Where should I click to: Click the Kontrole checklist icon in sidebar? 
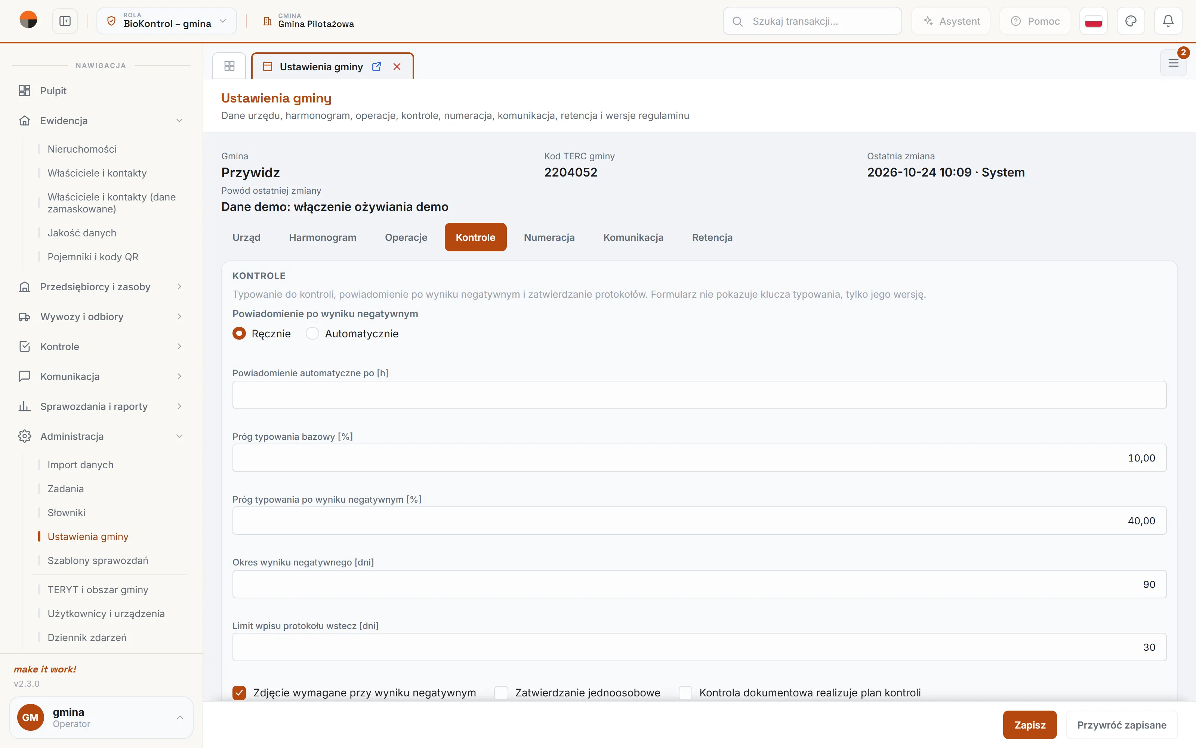25,347
